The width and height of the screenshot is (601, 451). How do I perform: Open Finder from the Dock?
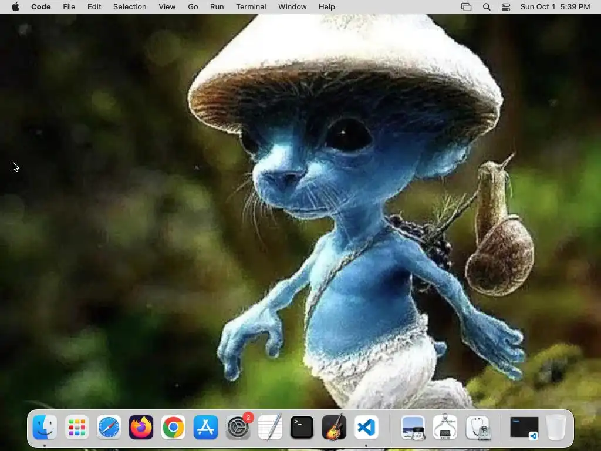pyautogui.click(x=45, y=428)
